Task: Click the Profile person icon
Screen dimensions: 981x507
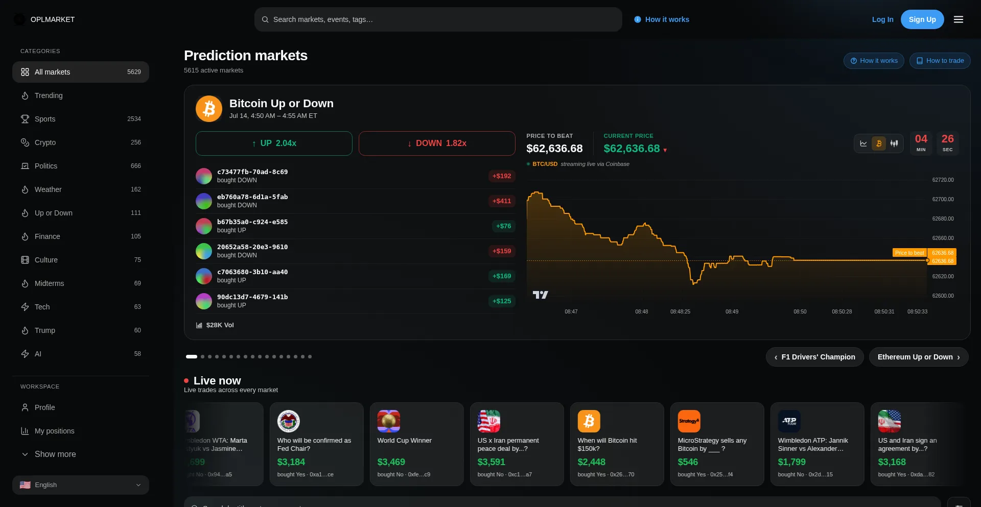Action: [25, 407]
